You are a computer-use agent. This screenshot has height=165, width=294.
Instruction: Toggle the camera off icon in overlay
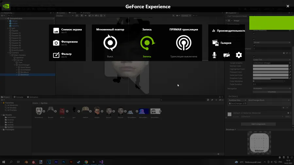(x=226, y=55)
